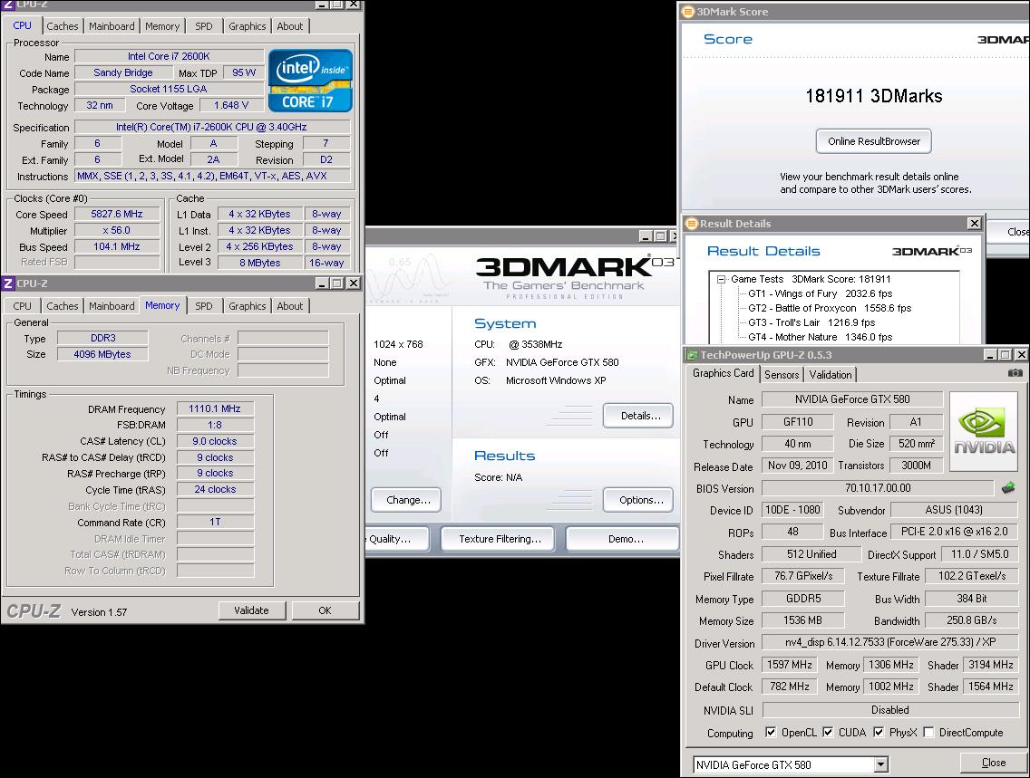Click the Multiplier value x 56.0
Viewport: 1030px width, 778px height.
coord(117,230)
